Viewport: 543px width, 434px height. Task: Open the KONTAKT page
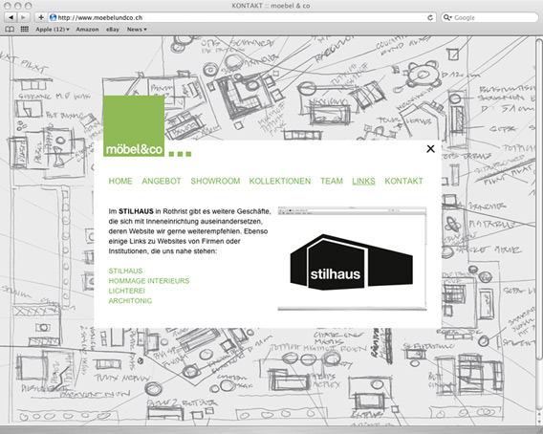coord(403,181)
